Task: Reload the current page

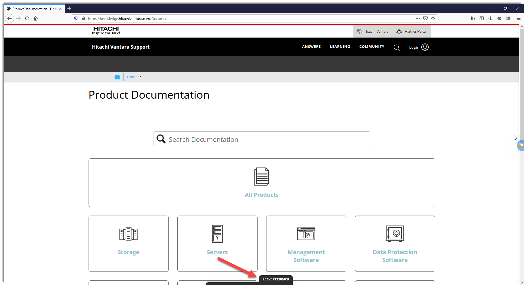Action: 27,18
